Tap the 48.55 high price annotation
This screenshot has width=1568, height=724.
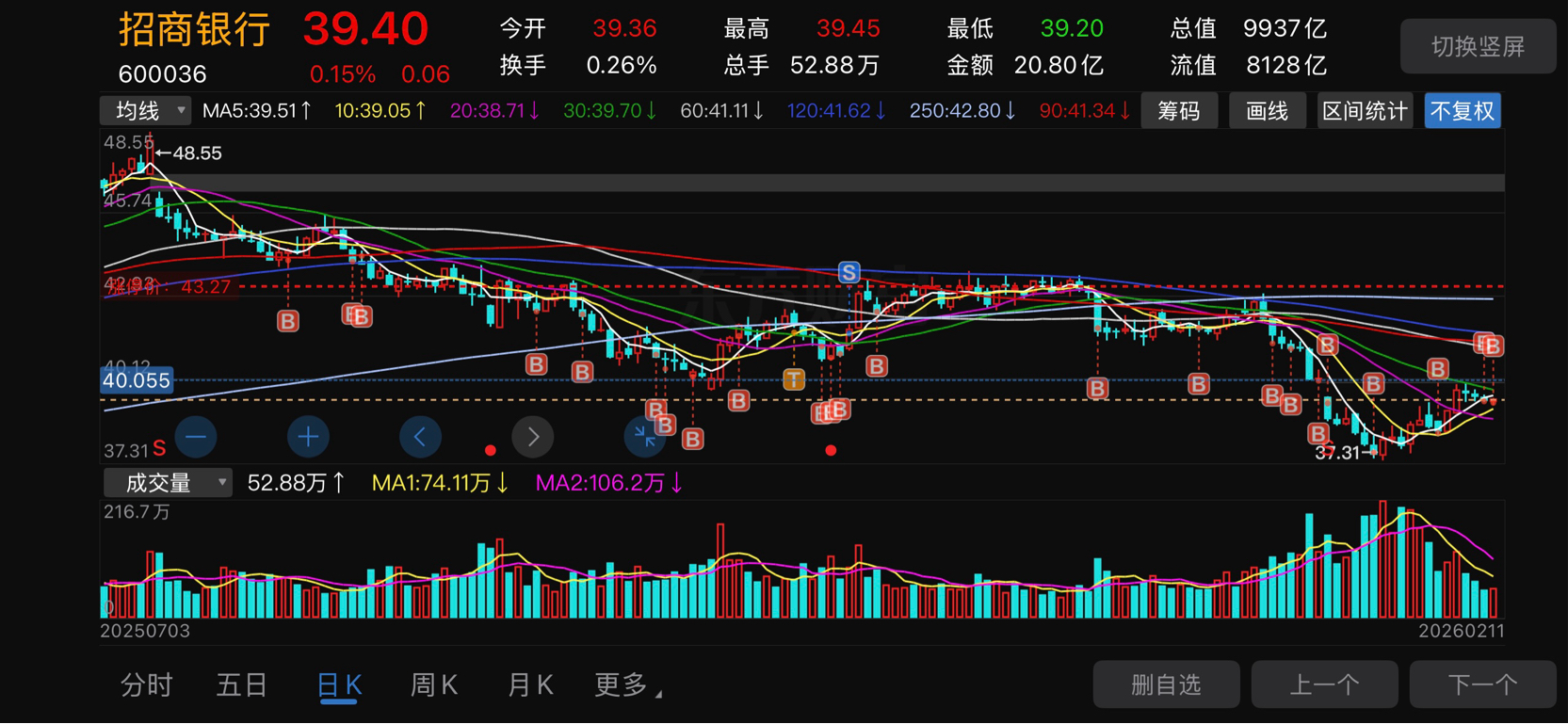[189, 153]
